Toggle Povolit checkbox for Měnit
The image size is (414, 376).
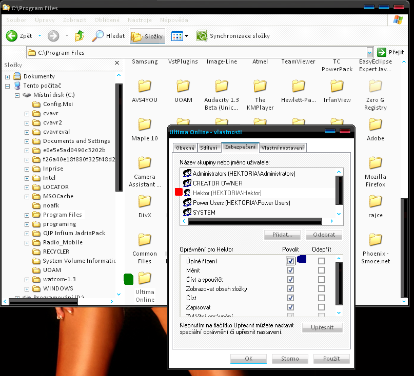tap(290, 270)
